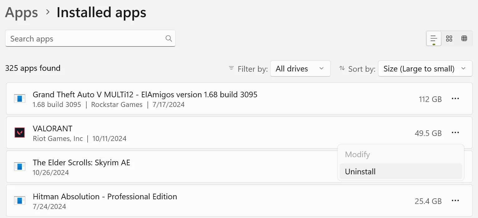The width and height of the screenshot is (478, 218).
Task: Select the Hitman Absolution Professional Edition entry
Action: pyautogui.click(x=105, y=197)
